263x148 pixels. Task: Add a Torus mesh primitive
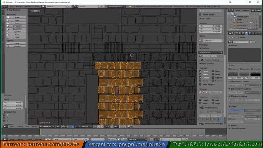tap(16, 37)
